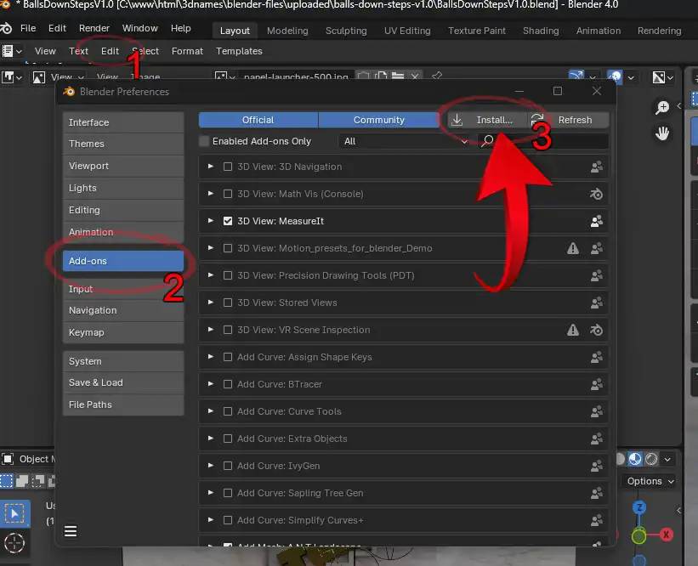The width and height of the screenshot is (698, 566).
Task: Expand the Add Curve: IvyGen entry
Action: click(211, 465)
